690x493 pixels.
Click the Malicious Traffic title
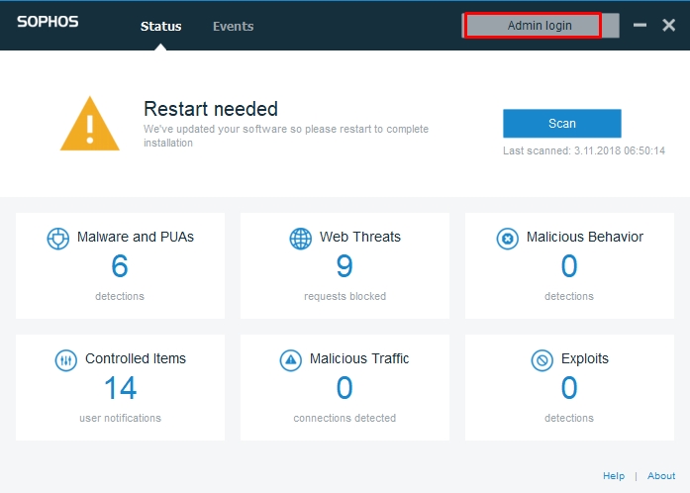[x=359, y=358]
